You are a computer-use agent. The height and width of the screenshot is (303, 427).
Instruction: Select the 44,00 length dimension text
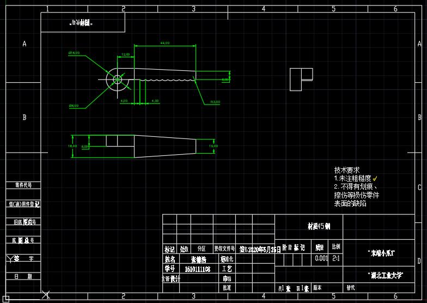(x=164, y=43)
